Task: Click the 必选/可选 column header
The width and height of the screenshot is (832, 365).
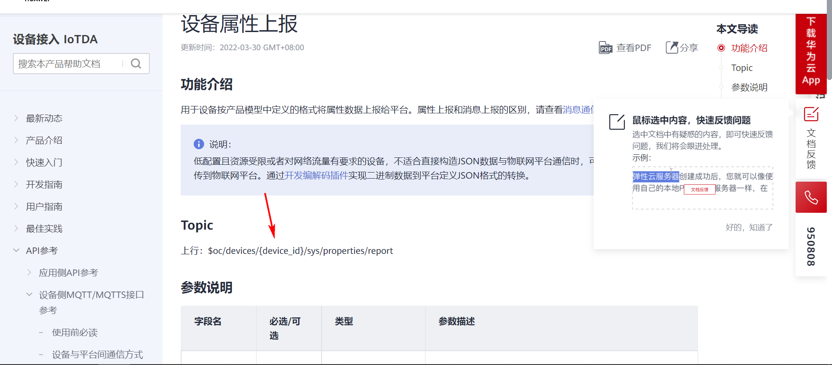Action: [x=285, y=328]
